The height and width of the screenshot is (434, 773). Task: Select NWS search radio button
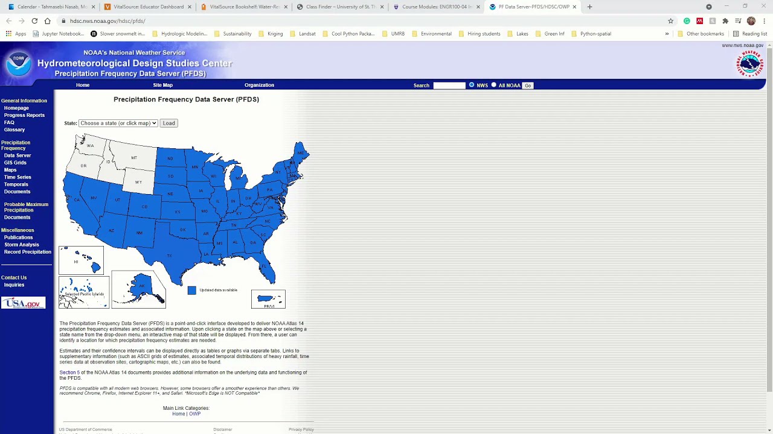click(472, 85)
